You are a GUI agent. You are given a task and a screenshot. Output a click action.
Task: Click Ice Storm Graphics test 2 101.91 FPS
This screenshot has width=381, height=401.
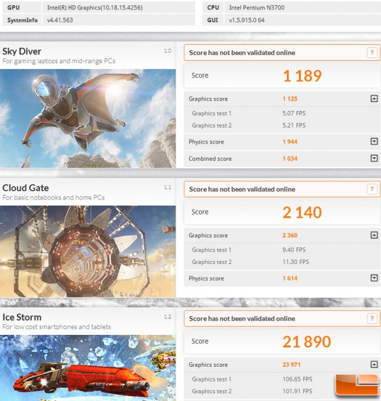point(297,392)
